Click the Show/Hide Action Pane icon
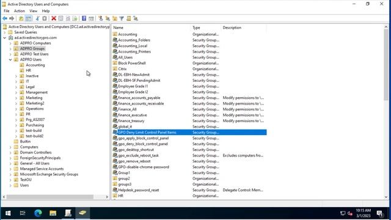The image size is (391, 220). [91, 18]
